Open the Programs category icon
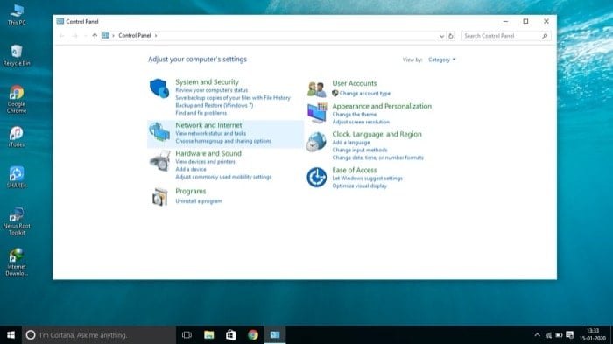This screenshot has width=613, height=344. click(160, 197)
